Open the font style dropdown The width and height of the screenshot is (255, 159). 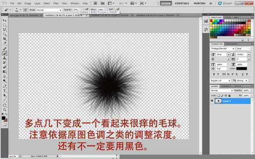click(x=243, y=49)
